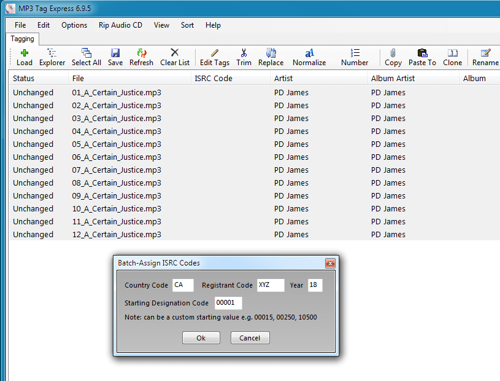Edit the Starting Designation Code field
Viewport: 500px width, 381px height.
coord(228,302)
